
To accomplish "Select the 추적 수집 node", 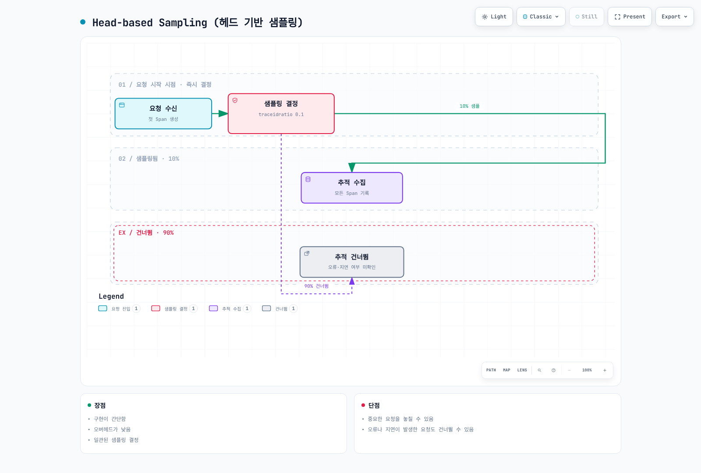I will (x=352, y=188).
